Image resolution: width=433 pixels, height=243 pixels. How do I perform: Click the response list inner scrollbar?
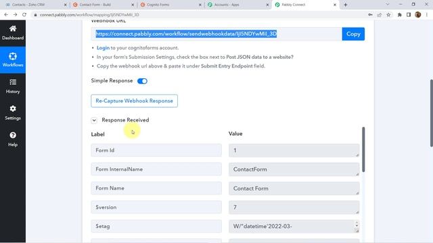click(363, 150)
